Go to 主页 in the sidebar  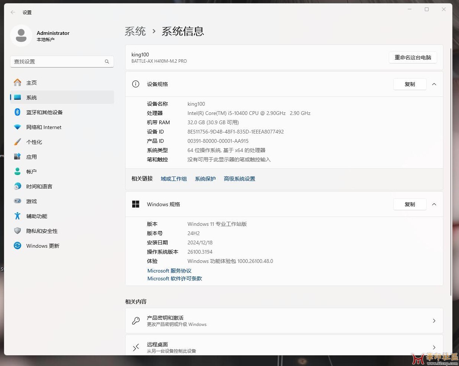coord(62,83)
